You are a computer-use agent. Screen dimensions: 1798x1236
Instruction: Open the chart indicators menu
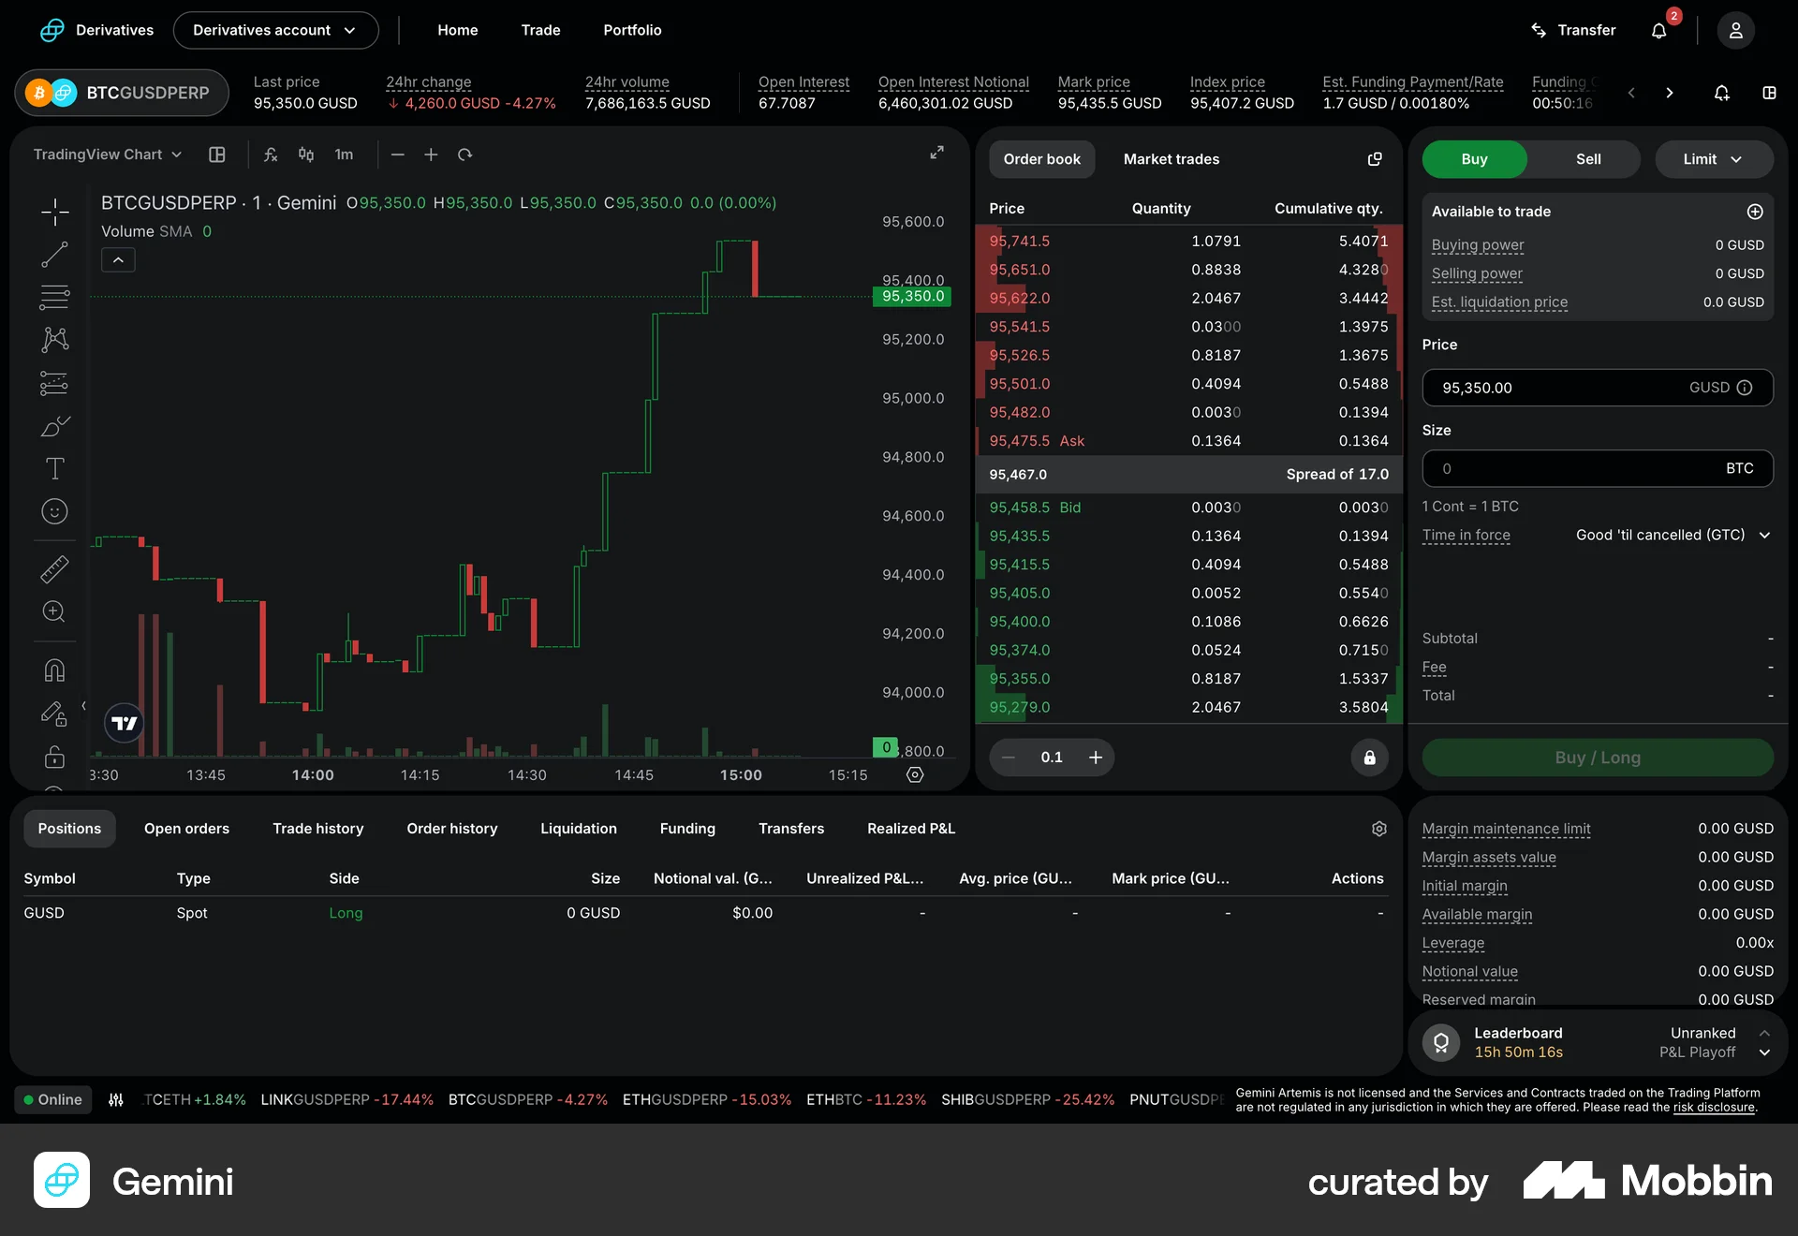tap(271, 154)
